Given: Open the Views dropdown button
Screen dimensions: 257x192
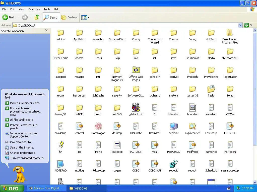Looking at the screenshot, I should click(85, 17).
